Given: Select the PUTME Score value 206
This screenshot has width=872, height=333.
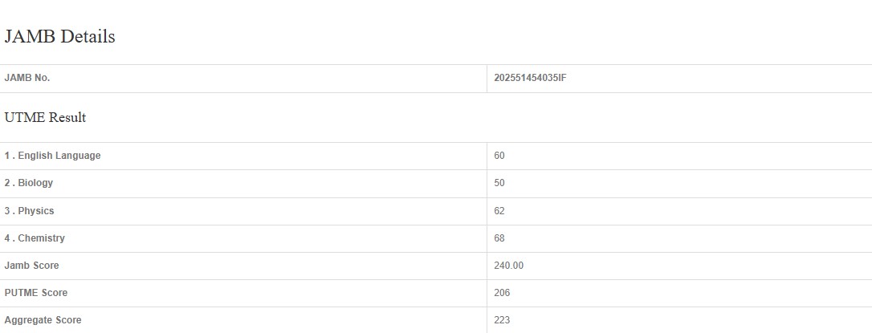Looking at the screenshot, I should pyautogui.click(x=502, y=293).
